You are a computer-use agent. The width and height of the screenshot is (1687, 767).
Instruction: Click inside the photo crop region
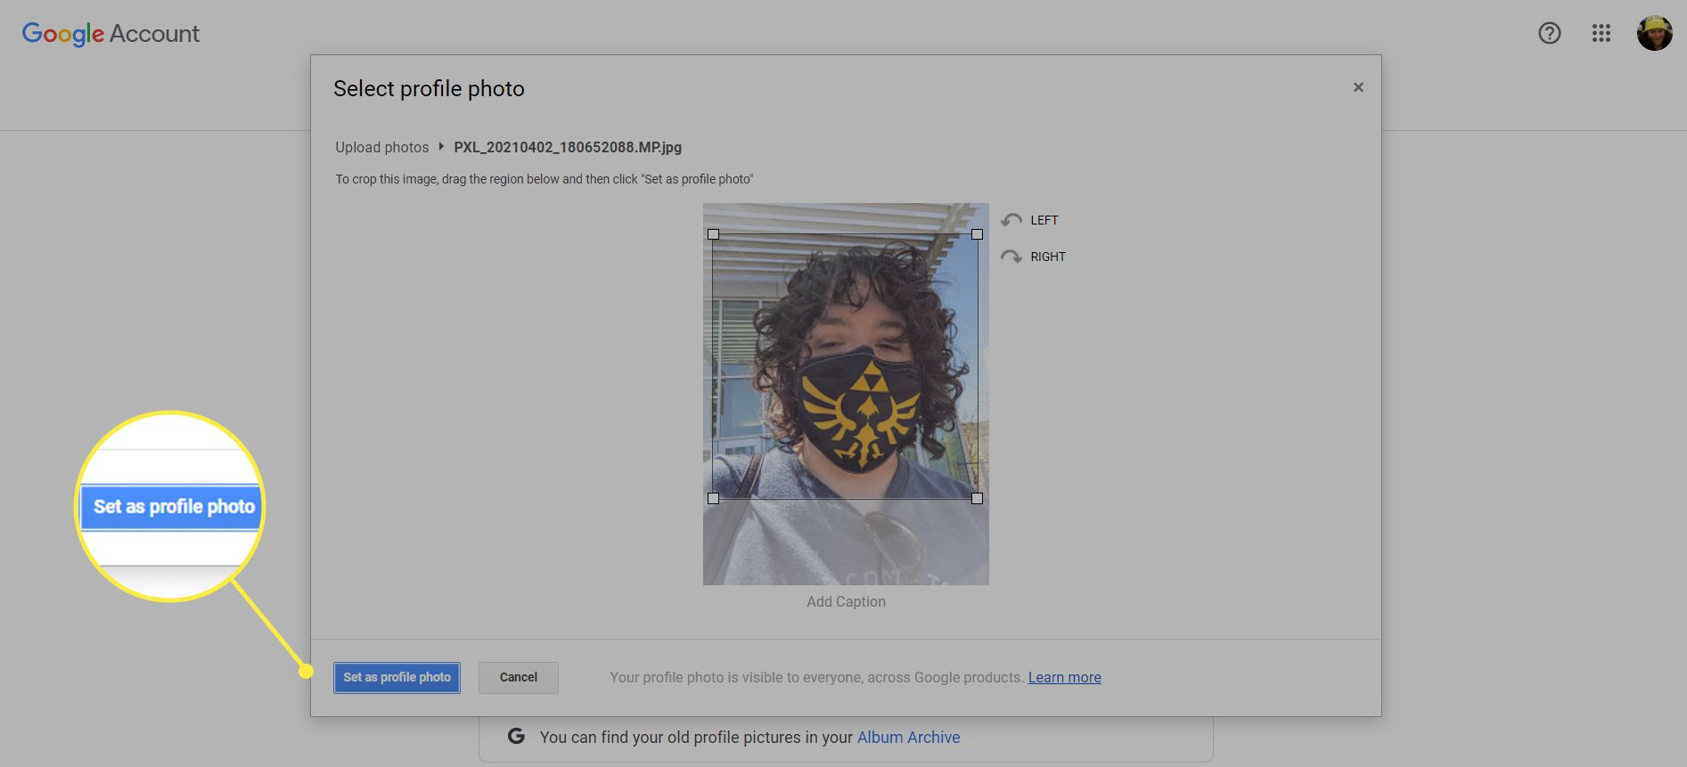tap(845, 366)
